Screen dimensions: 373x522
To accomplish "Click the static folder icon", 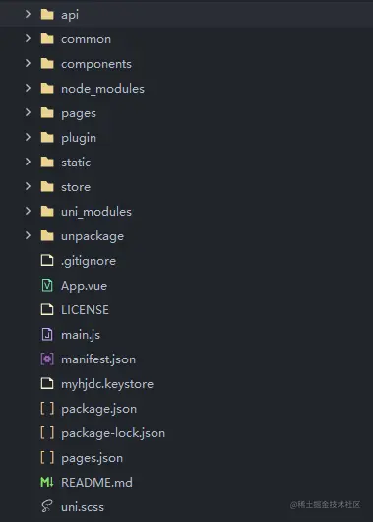I will pyautogui.click(x=47, y=163).
